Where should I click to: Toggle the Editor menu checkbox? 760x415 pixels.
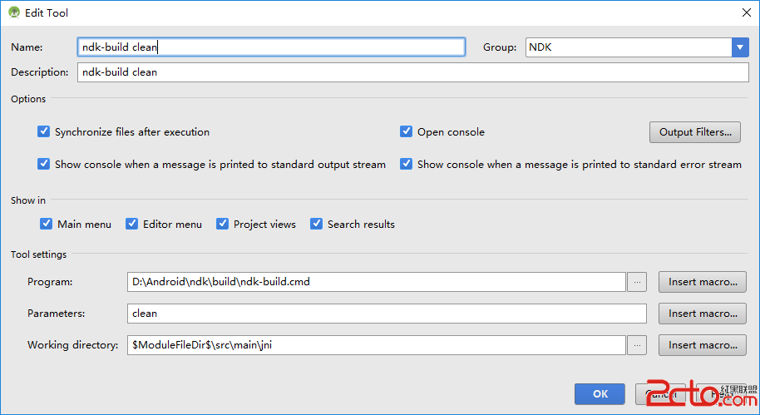pos(132,225)
